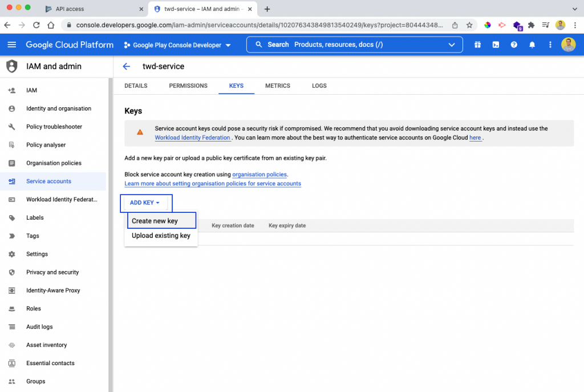584x392 pixels.
Task: Click the Google account avatar in the header
Action: coord(569,45)
